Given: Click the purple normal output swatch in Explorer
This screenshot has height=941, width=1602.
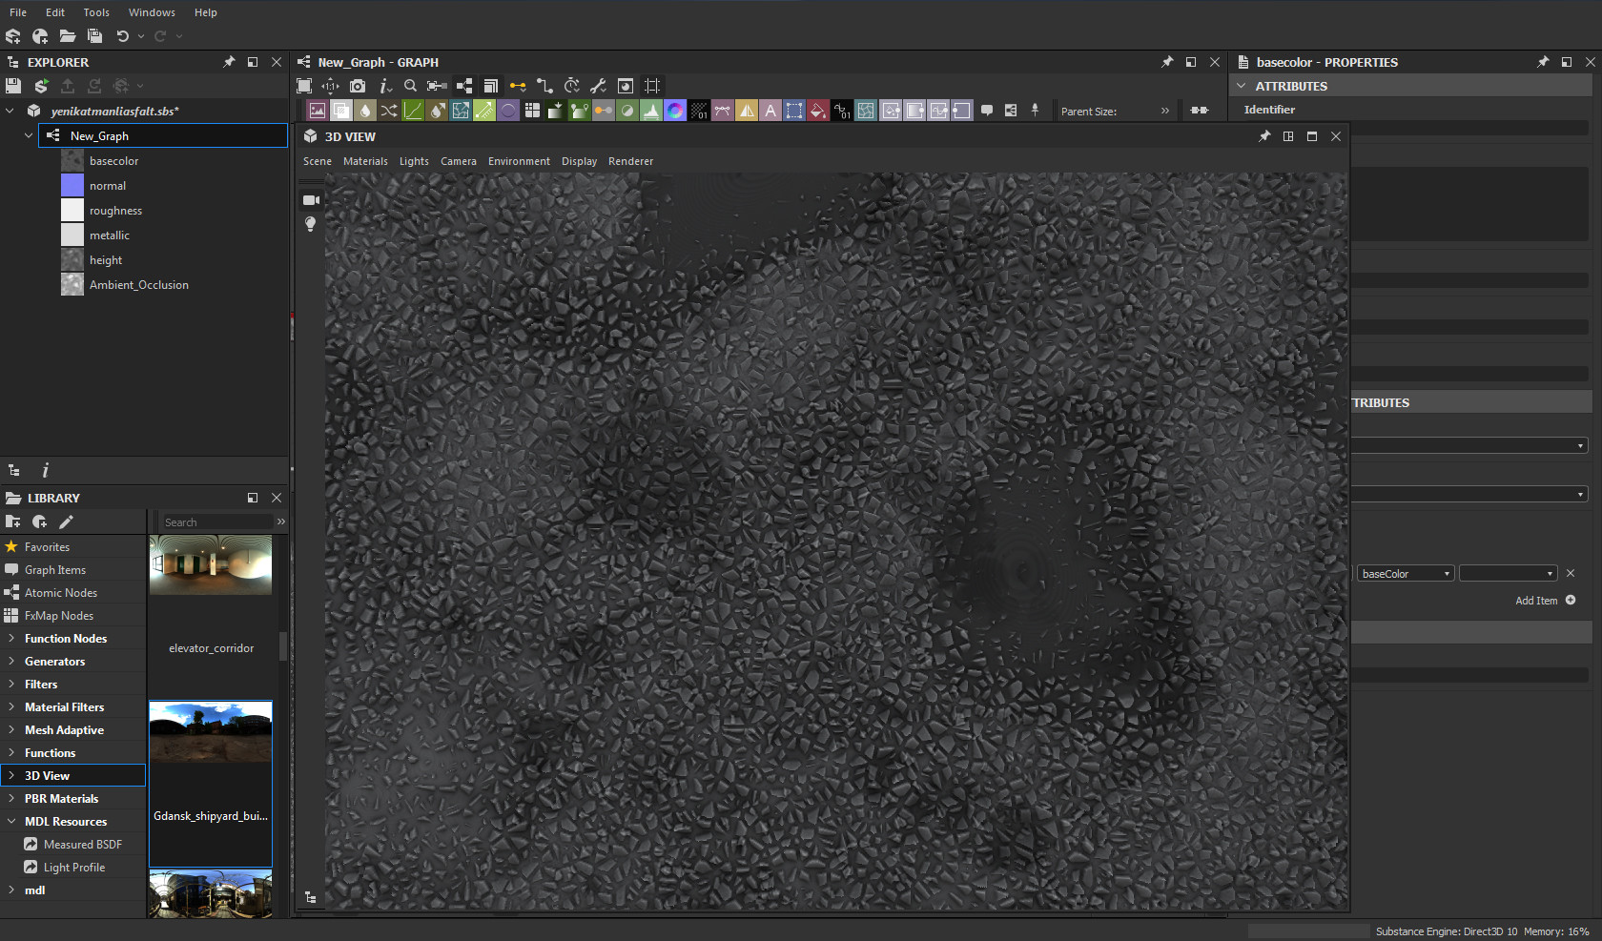Looking at the screenshot, I should click(72, 185).
